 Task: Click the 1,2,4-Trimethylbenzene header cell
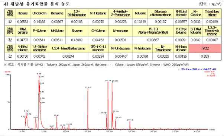[x=68, y=48]
